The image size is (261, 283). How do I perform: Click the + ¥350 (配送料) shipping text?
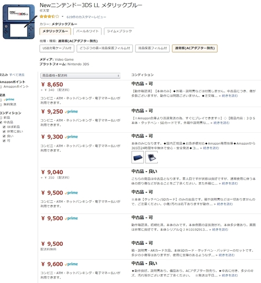point(55,178)
